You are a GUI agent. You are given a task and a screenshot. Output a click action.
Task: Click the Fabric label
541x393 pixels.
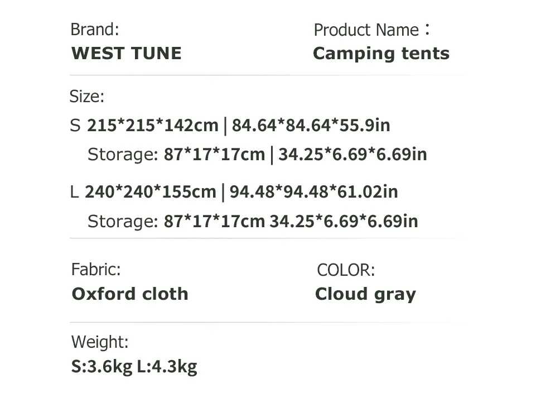(x=96, y=270)
